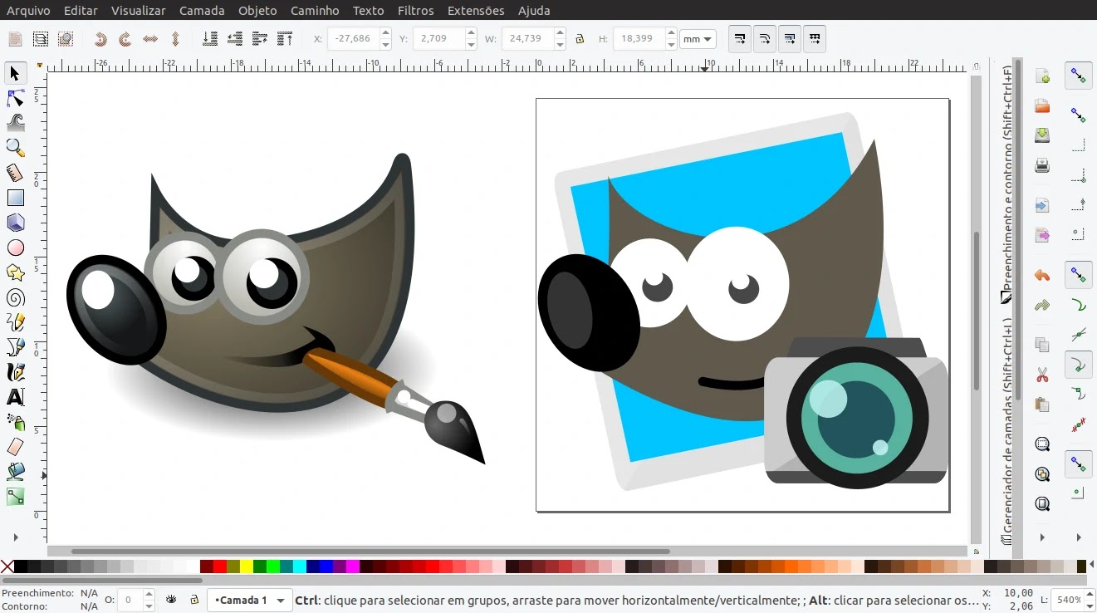Choose the Spray tool
Viewport: 1097px width, 613px height.
15,422
